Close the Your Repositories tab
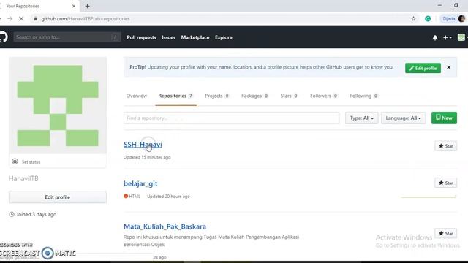 click(x=74, y=6)
